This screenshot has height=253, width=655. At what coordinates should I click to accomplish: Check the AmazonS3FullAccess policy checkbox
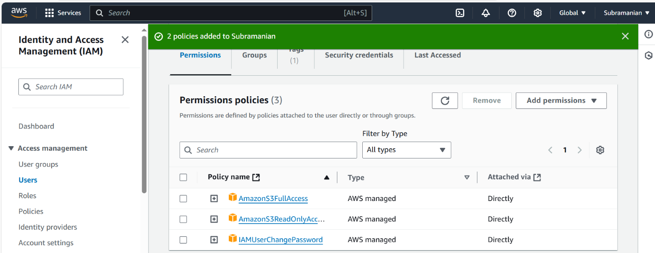pos(183,199)
